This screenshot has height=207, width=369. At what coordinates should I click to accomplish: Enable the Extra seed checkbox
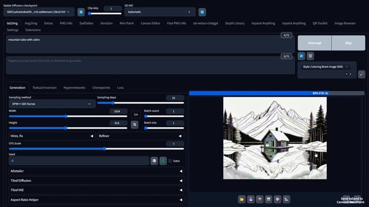pyautogui.click(x=170, y=161)
